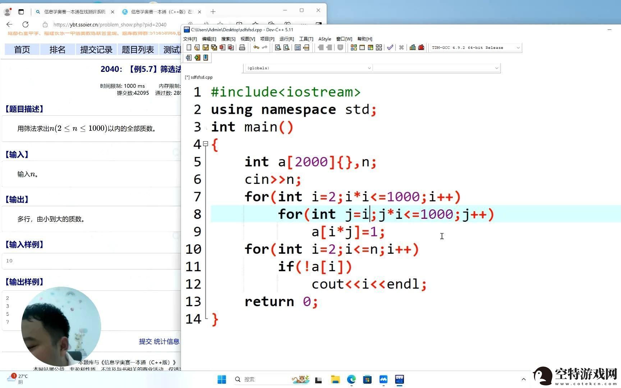Select the sdfsfsd.cpp editor tab
Image resolution: width=621 pixels, height=388 pixels.
pyautogui.click(x=199, y=77)
